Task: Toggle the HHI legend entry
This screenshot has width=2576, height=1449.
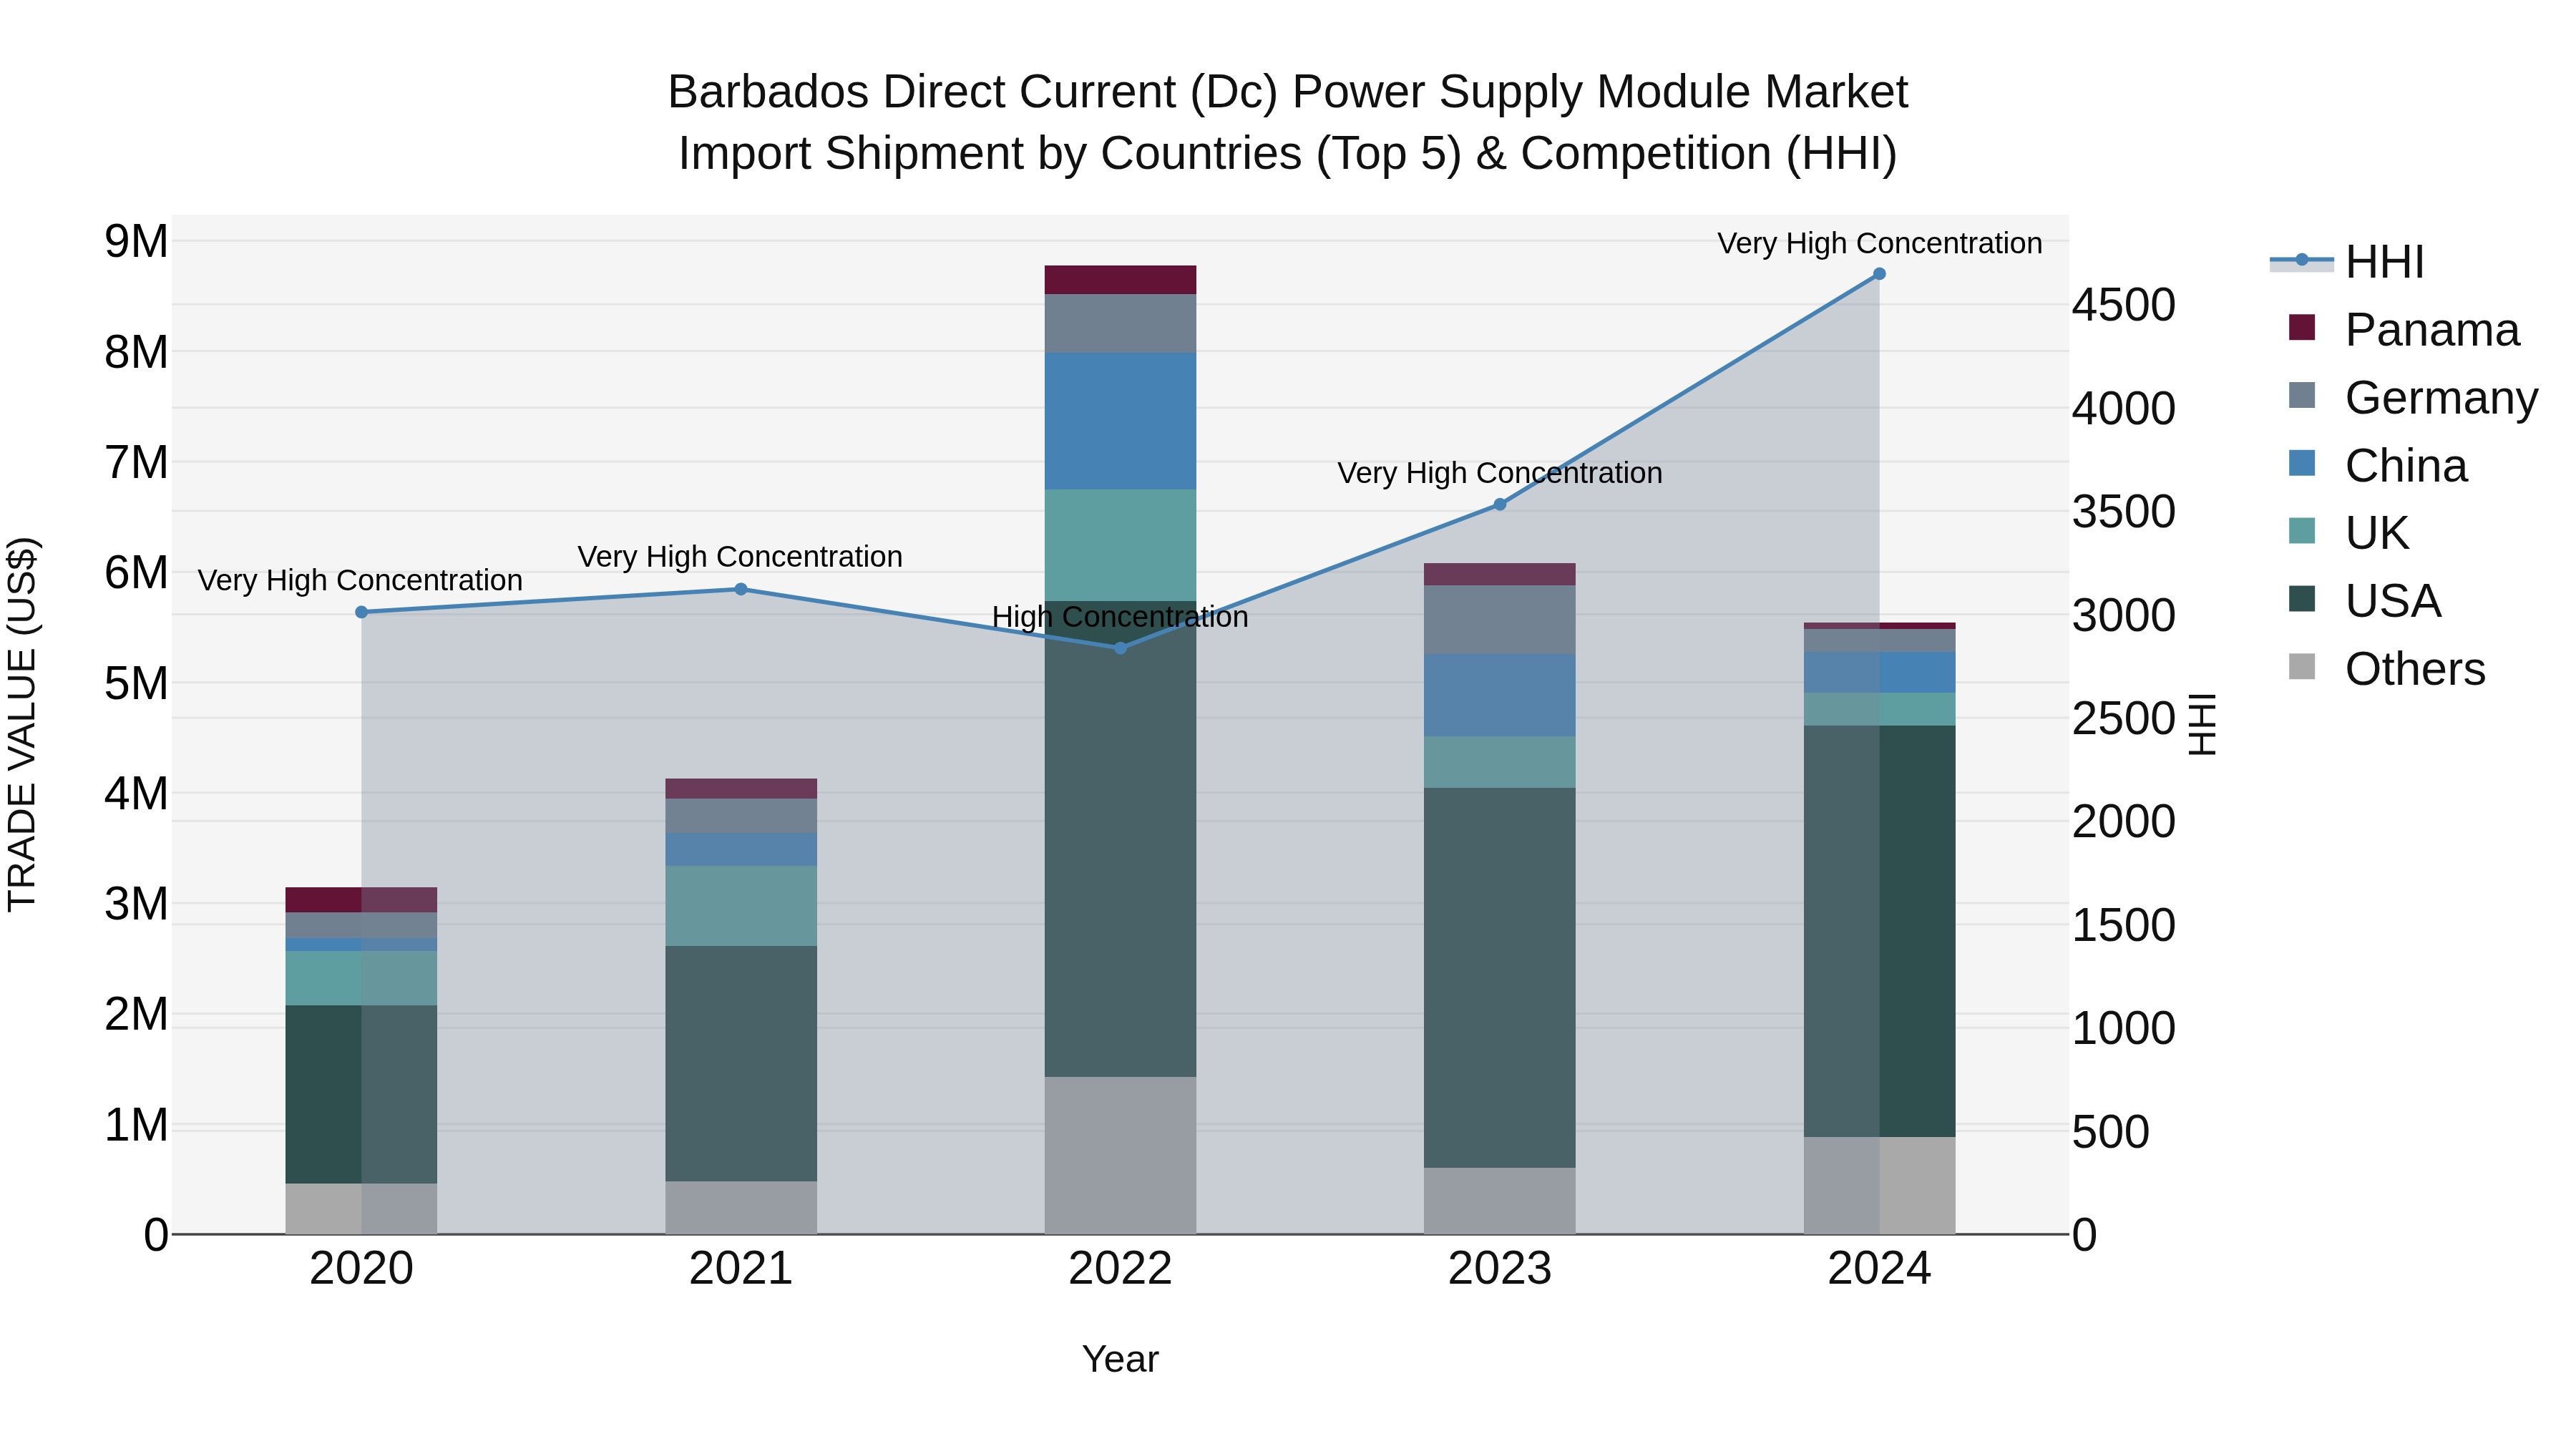Action: click(x=2346, y=262)
